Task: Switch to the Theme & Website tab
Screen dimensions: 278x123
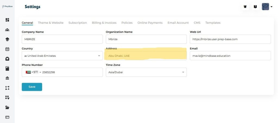Action: tap(50, 23)
